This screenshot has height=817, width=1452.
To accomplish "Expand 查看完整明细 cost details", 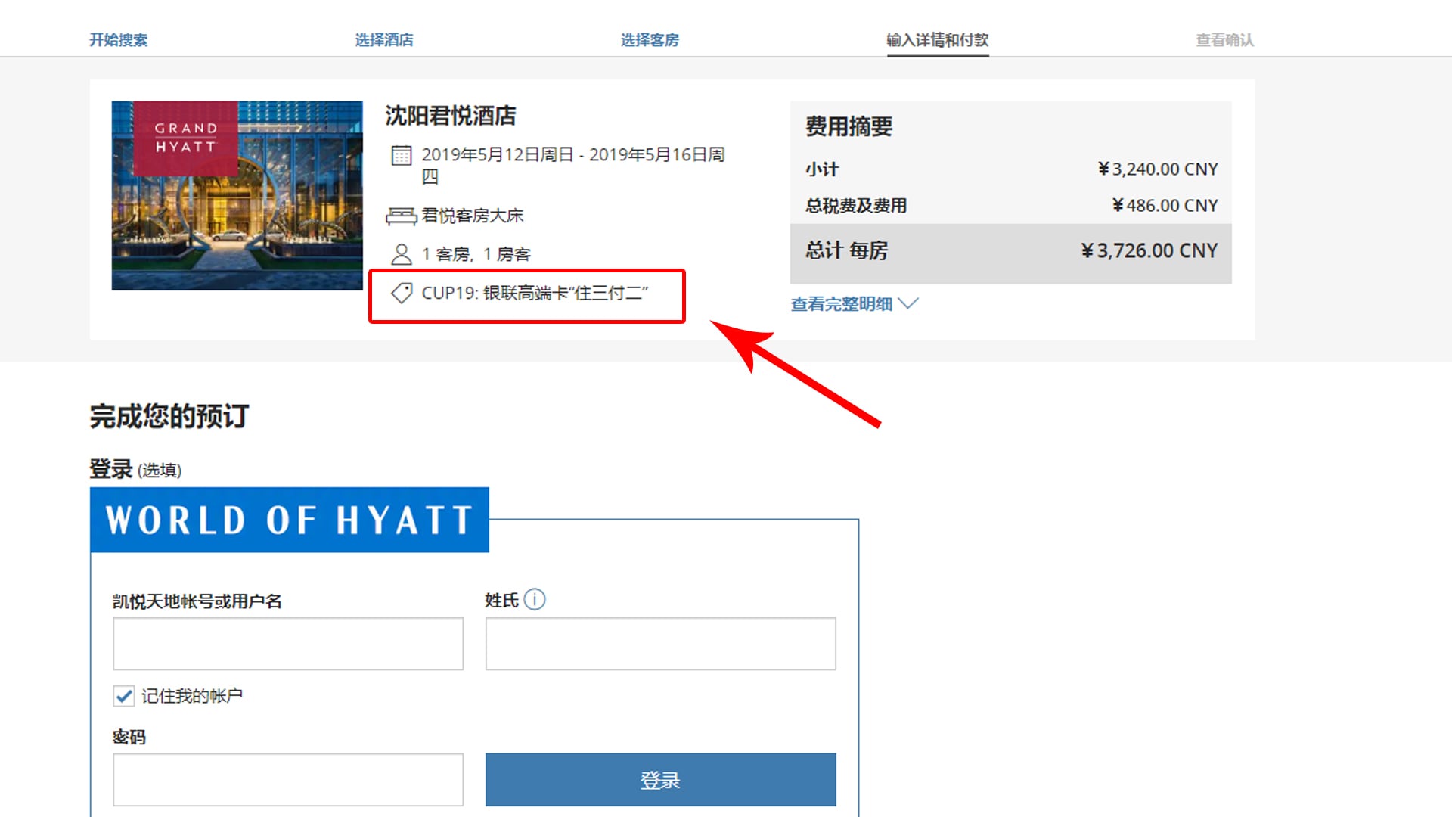I will (854, 304).
